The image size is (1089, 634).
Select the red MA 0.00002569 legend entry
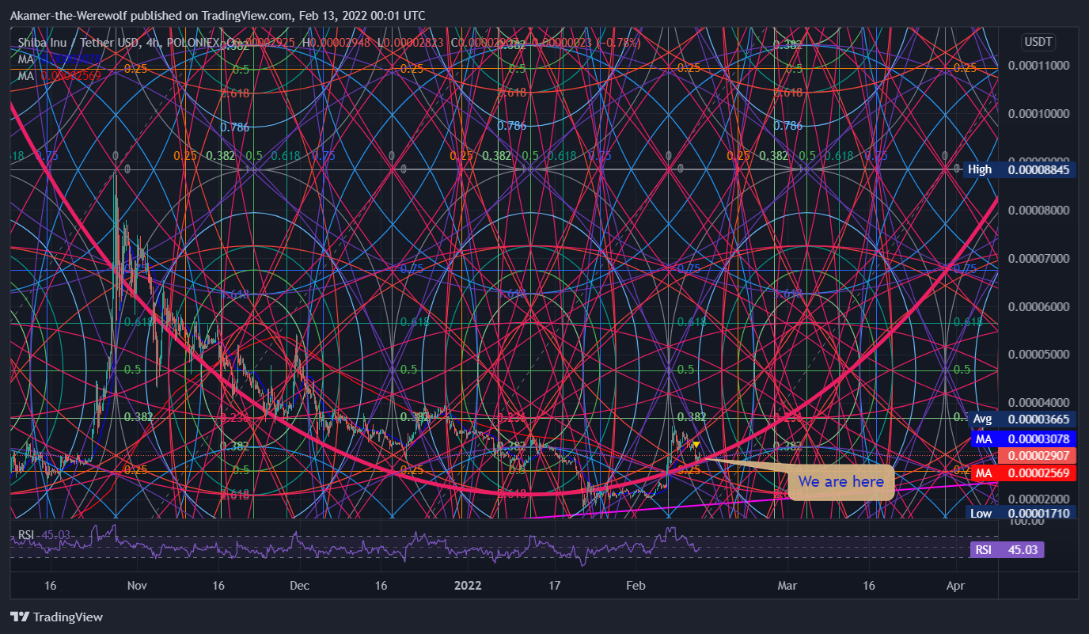pyautogui.click(x=59, y=75)
